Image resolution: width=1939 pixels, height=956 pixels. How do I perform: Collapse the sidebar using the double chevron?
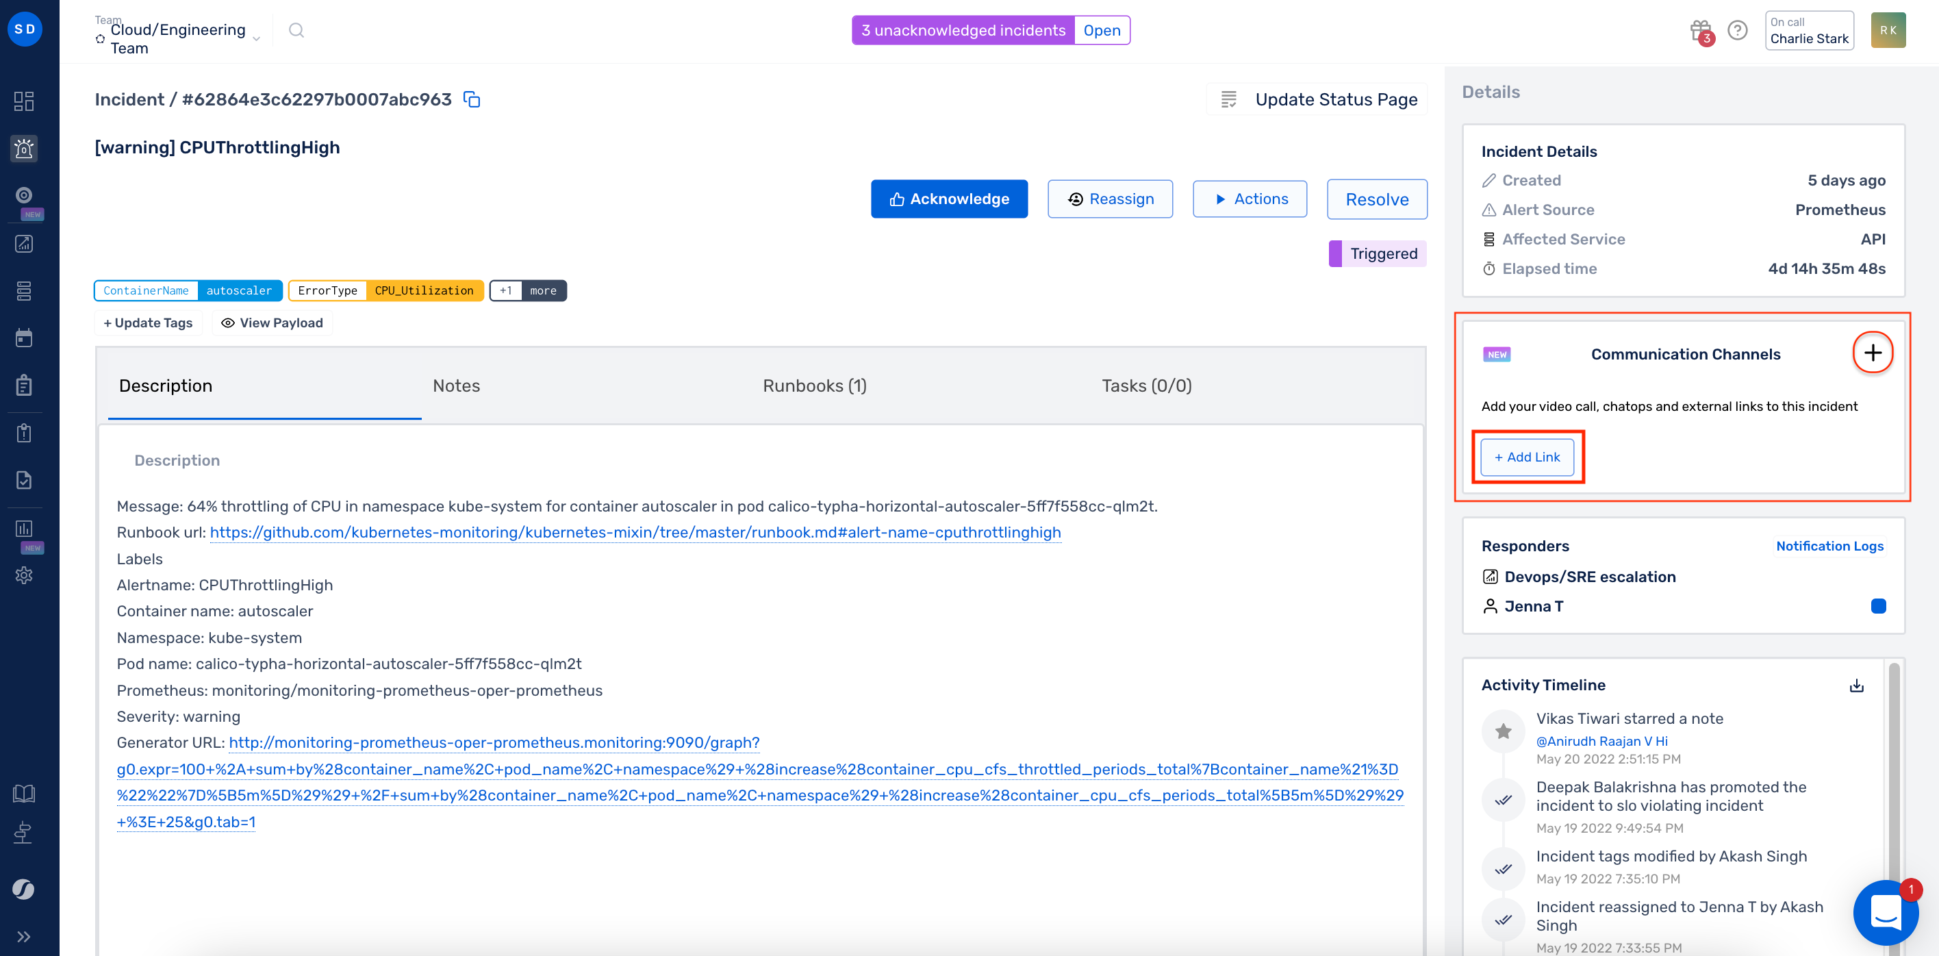tap(24, 935)
